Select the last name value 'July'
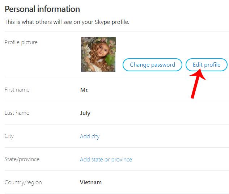The image size is (229, 194). click(85, 113)
